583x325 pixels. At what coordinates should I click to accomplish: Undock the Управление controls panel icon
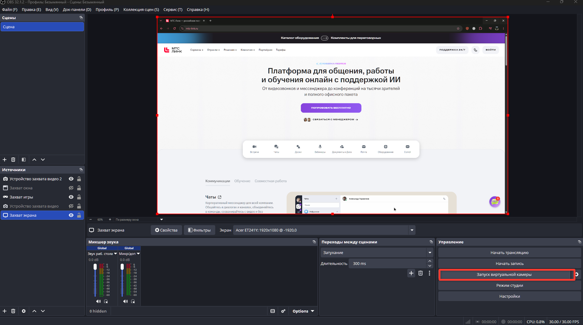pos(579,242)
